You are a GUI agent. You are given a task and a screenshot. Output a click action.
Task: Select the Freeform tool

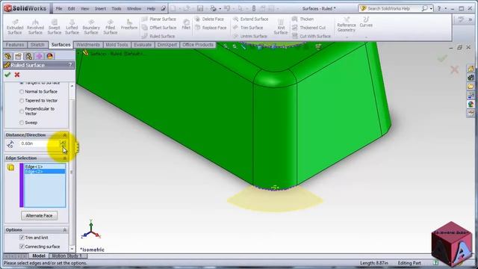pos(129,25)
